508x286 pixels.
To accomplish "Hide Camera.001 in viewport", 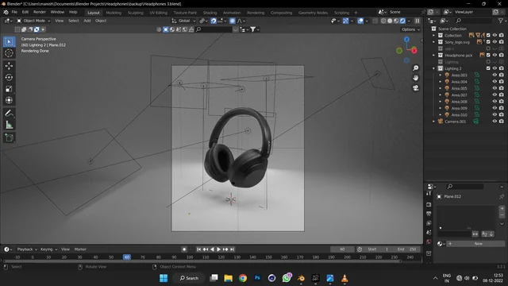I will click(x=495, y=122).
